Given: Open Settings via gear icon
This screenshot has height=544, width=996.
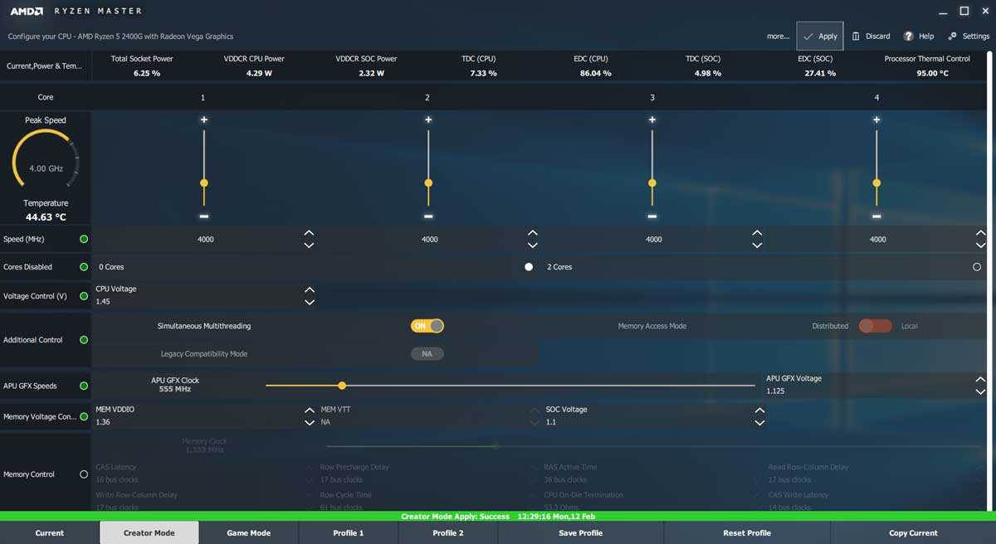Looking at the screenshot, I should click(x=954, y=36).
